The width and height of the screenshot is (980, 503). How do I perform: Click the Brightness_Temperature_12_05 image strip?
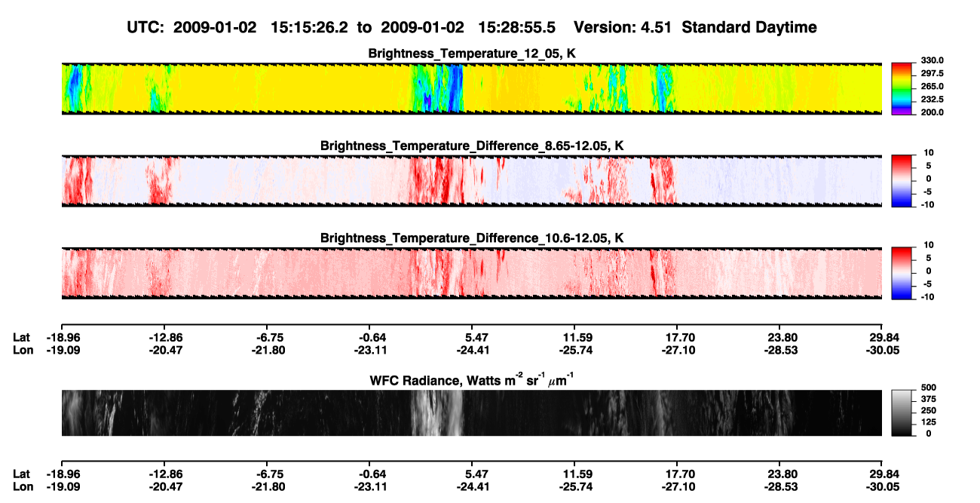pyautogui.click(x=471, y=88)
